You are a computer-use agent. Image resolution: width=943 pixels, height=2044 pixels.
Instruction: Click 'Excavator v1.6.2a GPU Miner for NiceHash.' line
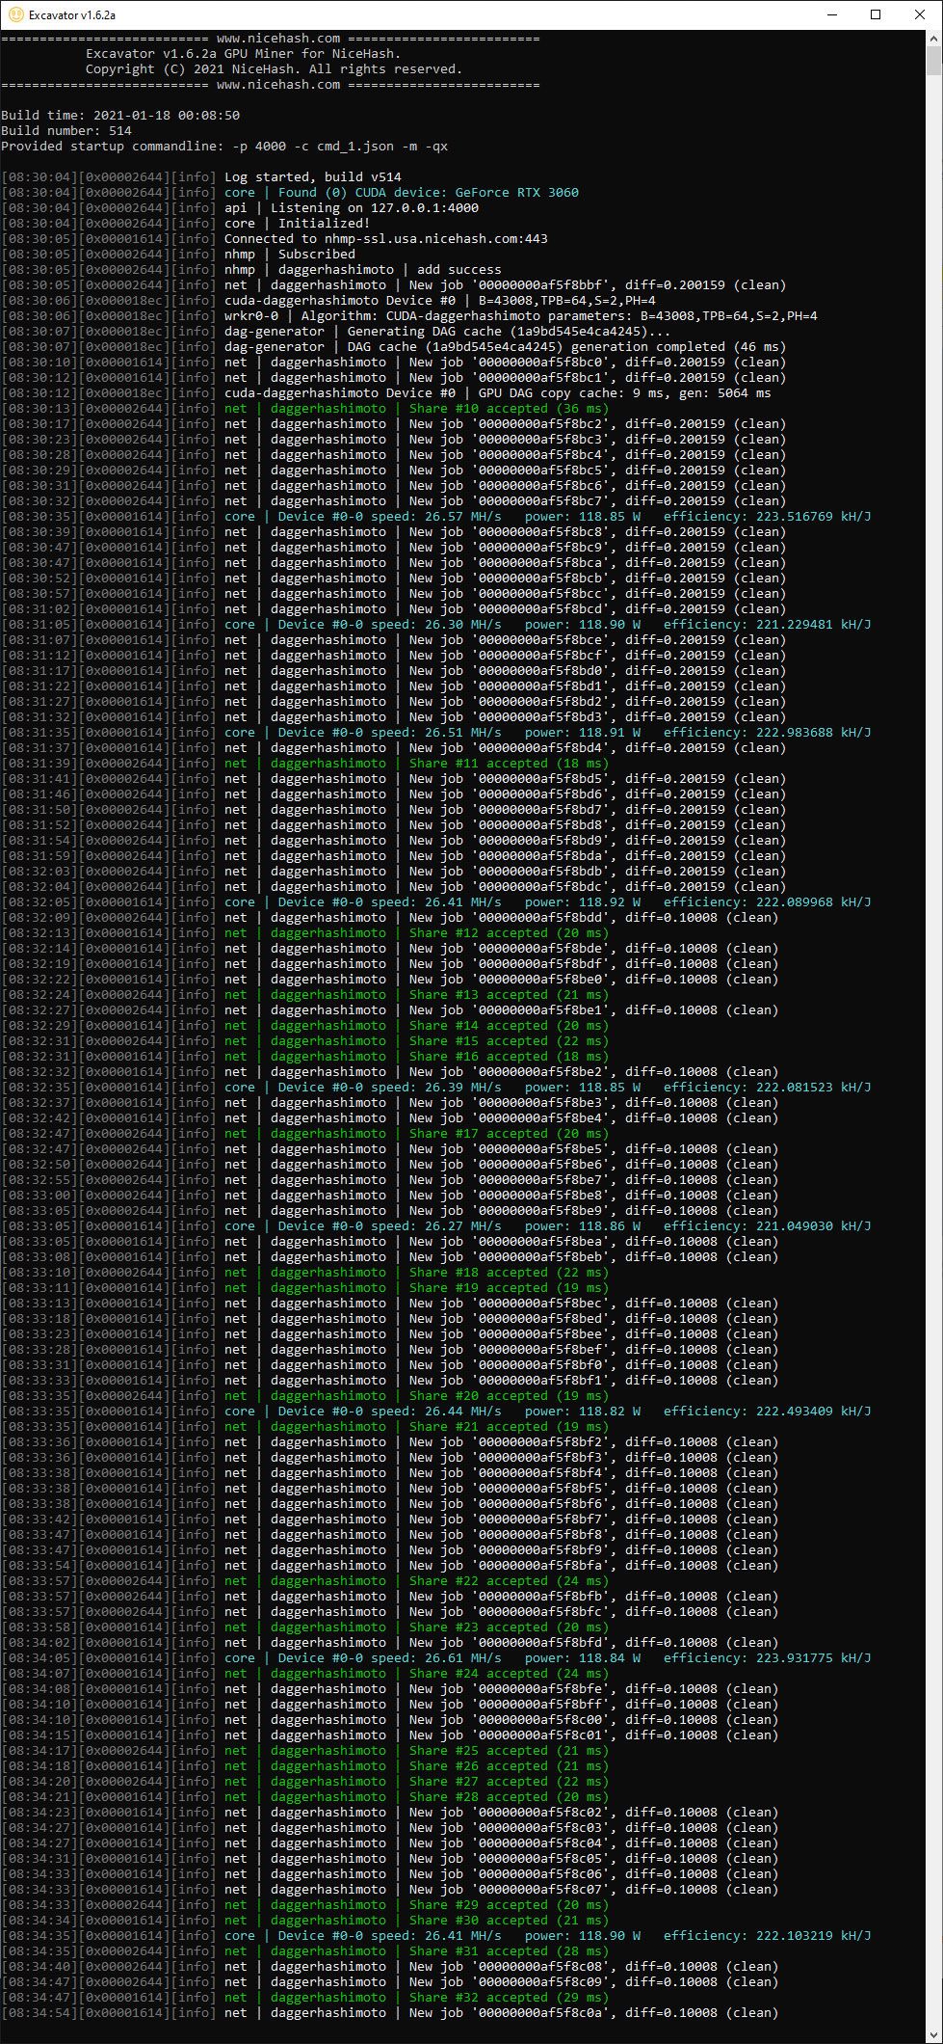pos(244,54)
